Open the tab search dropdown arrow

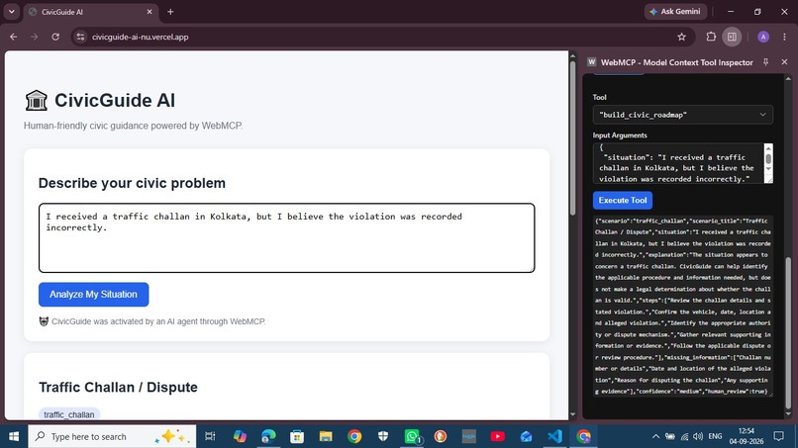click(11, 11)
